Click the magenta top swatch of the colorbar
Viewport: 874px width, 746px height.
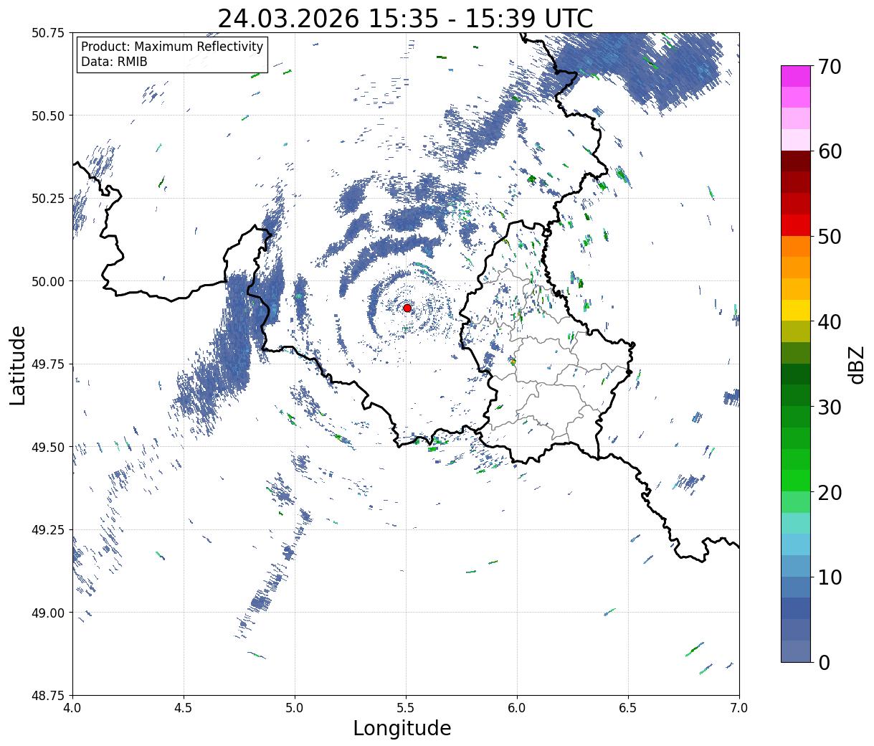796,76
